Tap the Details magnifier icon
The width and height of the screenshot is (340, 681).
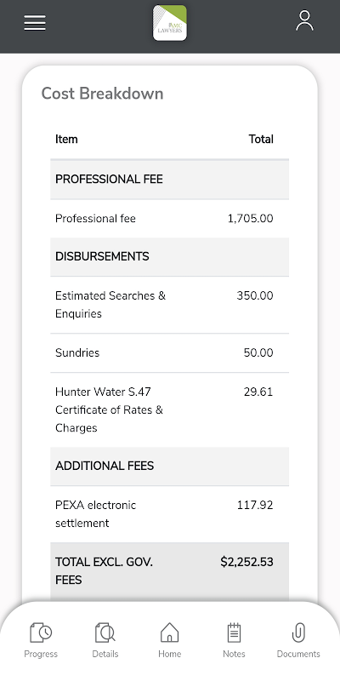(105, 632)
